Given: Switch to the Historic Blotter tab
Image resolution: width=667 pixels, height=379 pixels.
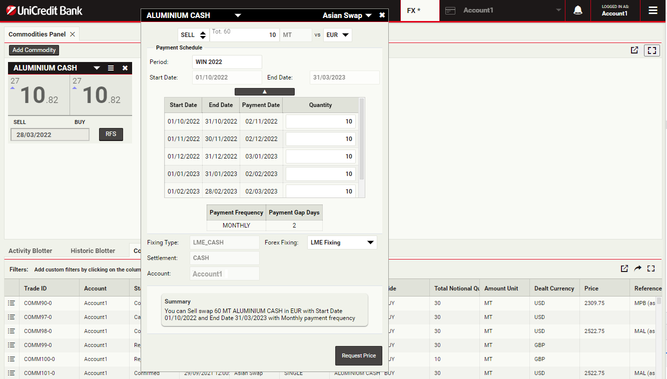Looking at the screenshot, I should (93, 250).
